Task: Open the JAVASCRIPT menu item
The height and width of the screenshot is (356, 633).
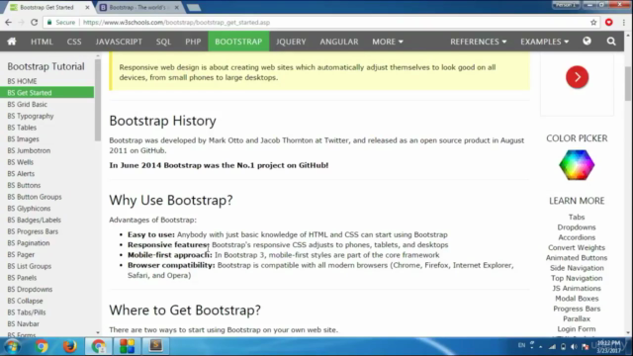Action: tap(119, 42)
